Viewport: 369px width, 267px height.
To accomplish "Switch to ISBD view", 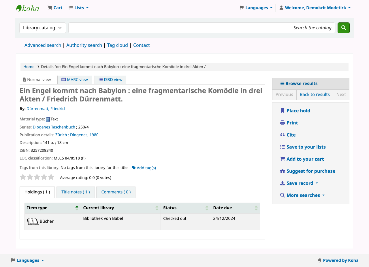I will coord(110,80).
